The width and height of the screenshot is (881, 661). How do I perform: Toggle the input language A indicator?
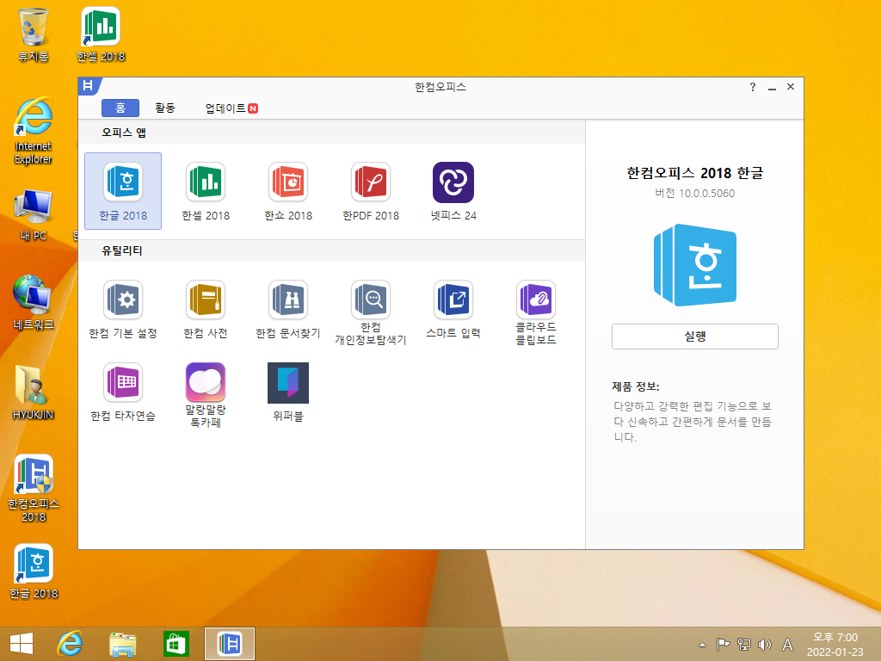(x=788, y=645)
